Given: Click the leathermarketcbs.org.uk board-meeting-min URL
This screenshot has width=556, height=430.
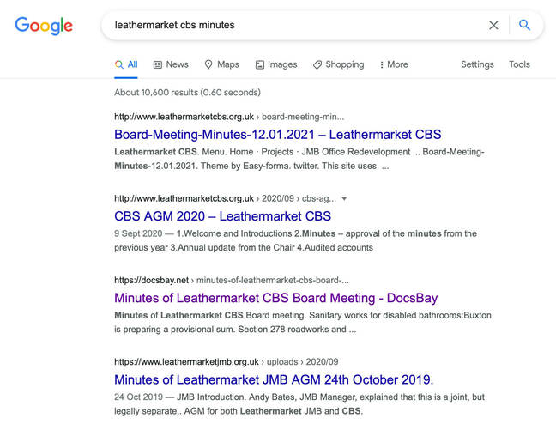Looking at the screenshot, I should (x=229, y=117).
